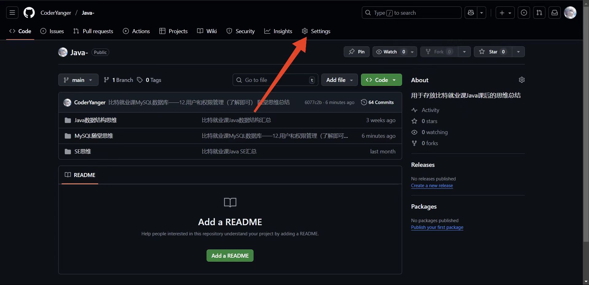Open the issues icon in top header
The width and height of the screenshot is (589, 285).
coord(524,13)
